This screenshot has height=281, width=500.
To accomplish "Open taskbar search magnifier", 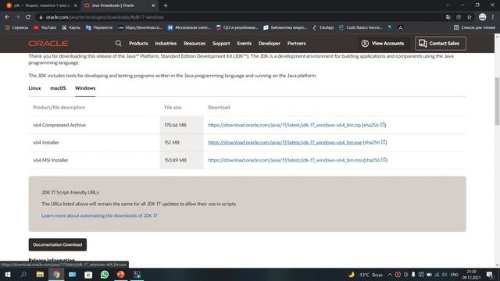I will [23, 275].
